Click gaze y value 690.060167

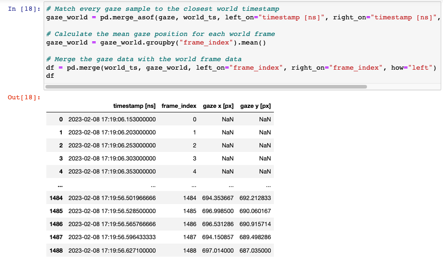pyautogui.click(x=255, y=211)
